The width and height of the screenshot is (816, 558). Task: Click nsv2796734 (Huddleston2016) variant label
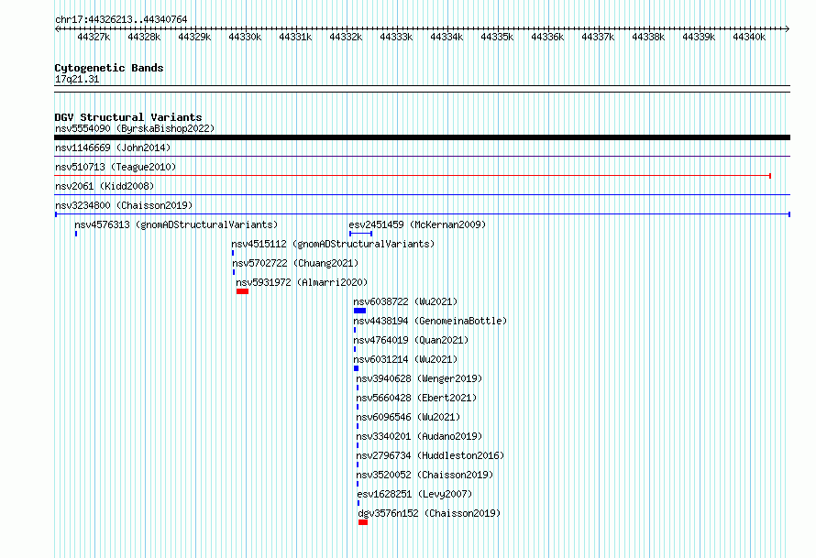(x=430, y=455)
